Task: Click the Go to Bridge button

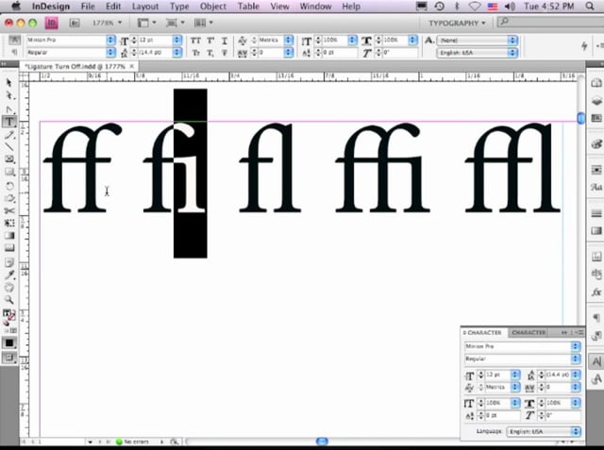Action: click(75, 23)
